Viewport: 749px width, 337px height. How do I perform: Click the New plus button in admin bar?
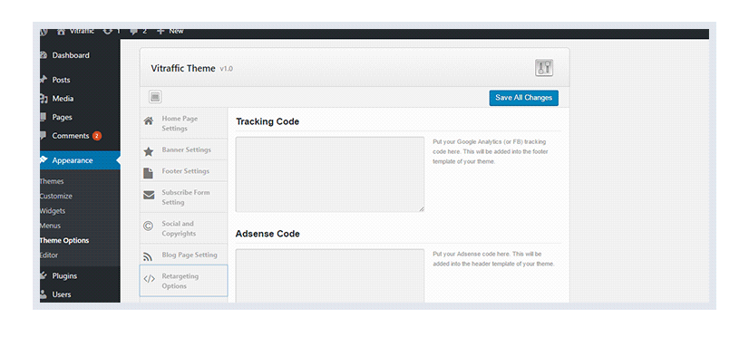click(x=170, y=32)
